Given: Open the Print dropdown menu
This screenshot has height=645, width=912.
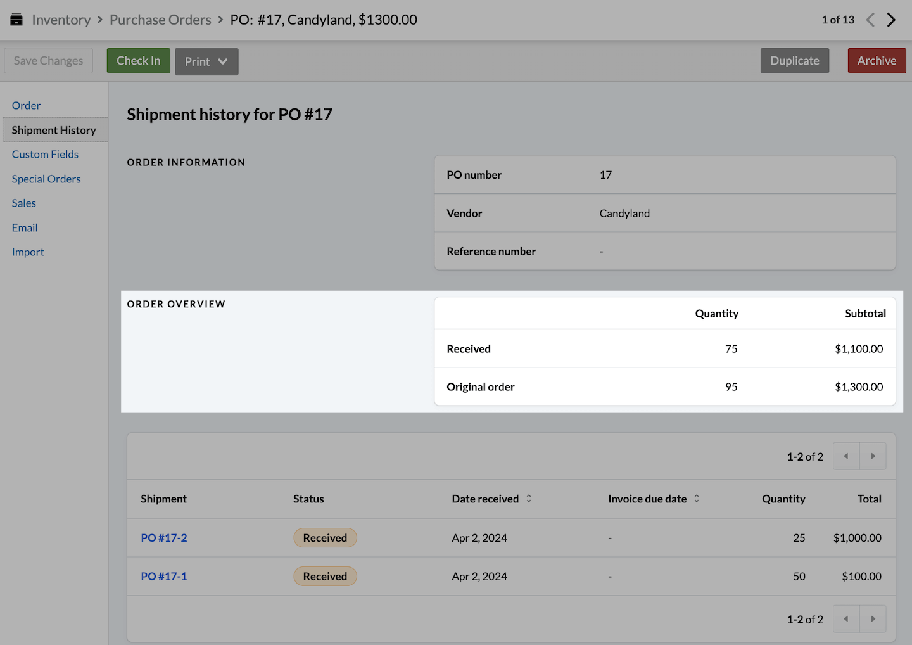Looking at the screenshot, I should 206,61.
